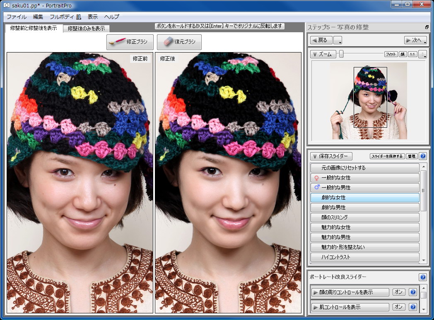The width and height of the screenshot is (434, 320).
Task: Apply the ハイコントラスト preset
Action: tap(365, 257)
